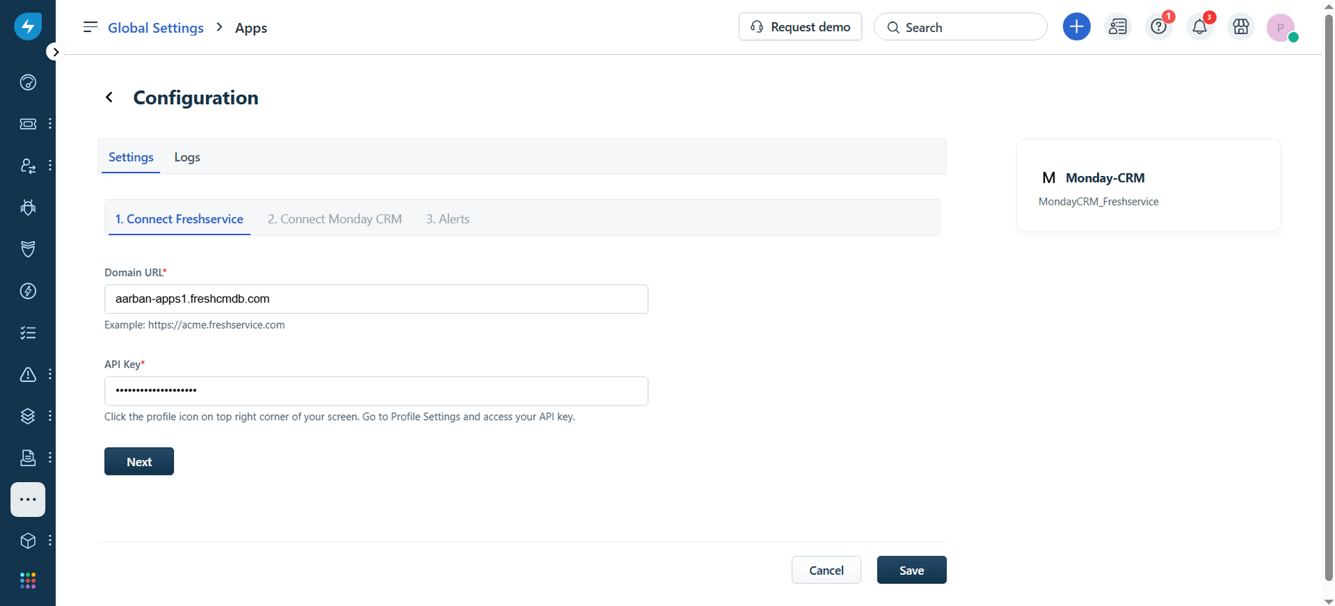Click Request demo button
The width and height of the screenshot is (1335, 606).
pyautogui.click(x=800, y=27)
